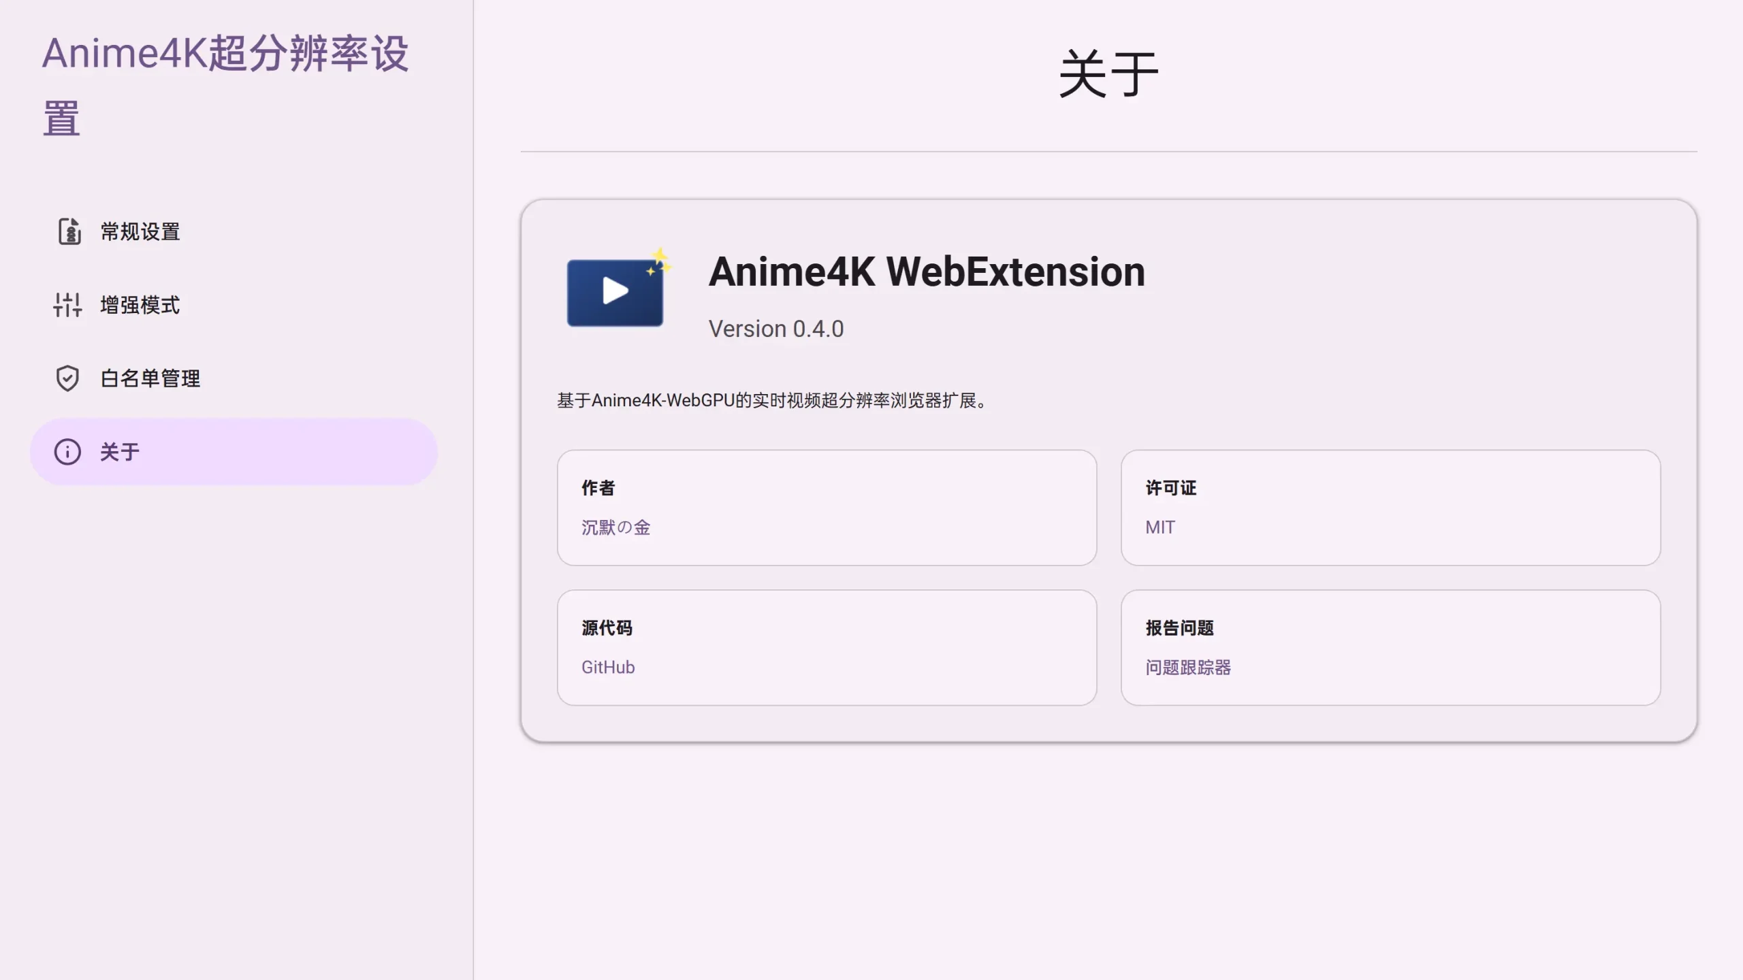Click the MIT license link
This screenshot has height=980, width=1743.
click(x=1160, y=527)
